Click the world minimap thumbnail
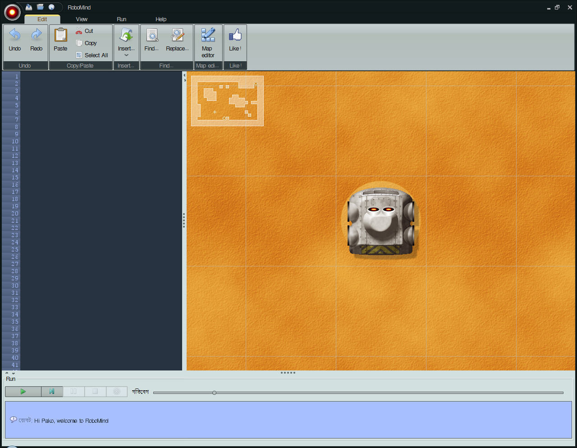577x448 pixels. tap(227, 101)
